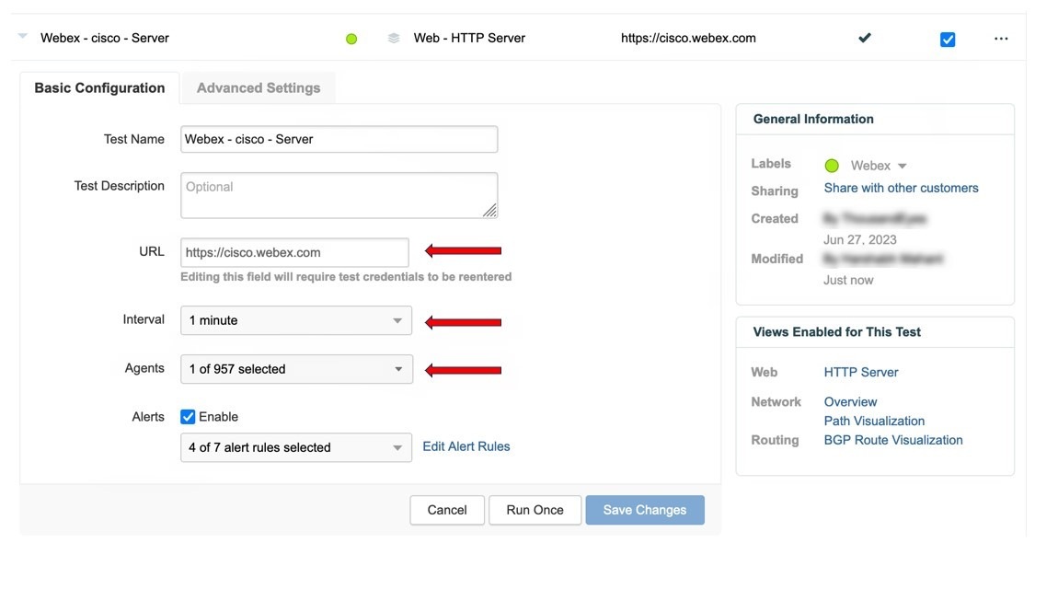Click the checkmark icon in test row

point(865,38)
